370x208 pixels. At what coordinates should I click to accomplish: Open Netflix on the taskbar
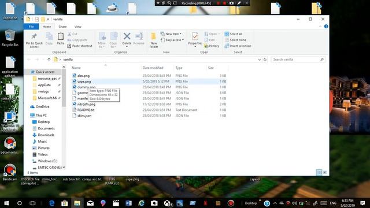205,203
